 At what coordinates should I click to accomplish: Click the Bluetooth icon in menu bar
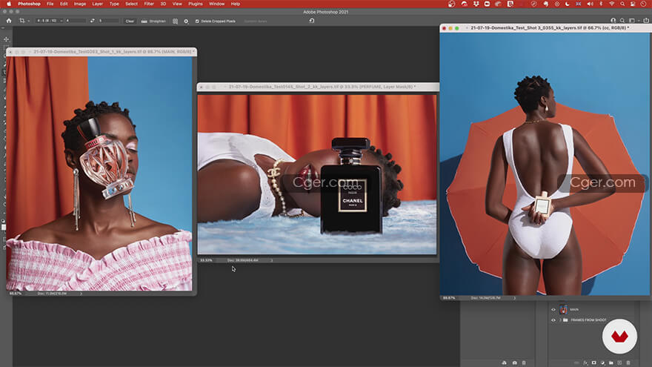tap(601, 4)
